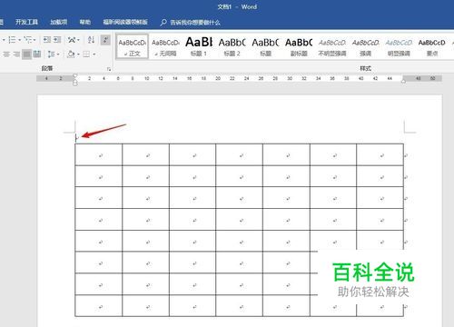Place cursor in the table's top-right cell
Viewport: 454px width, 327px height.
(x=380, y=154)
